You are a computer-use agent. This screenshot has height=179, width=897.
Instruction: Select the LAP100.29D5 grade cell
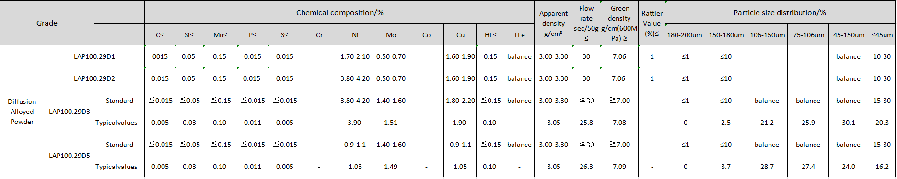[x=69, y=155]
